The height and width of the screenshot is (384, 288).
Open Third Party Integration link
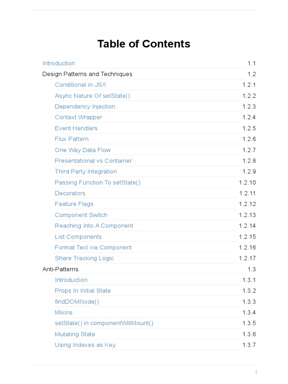[x=86, y=172]
